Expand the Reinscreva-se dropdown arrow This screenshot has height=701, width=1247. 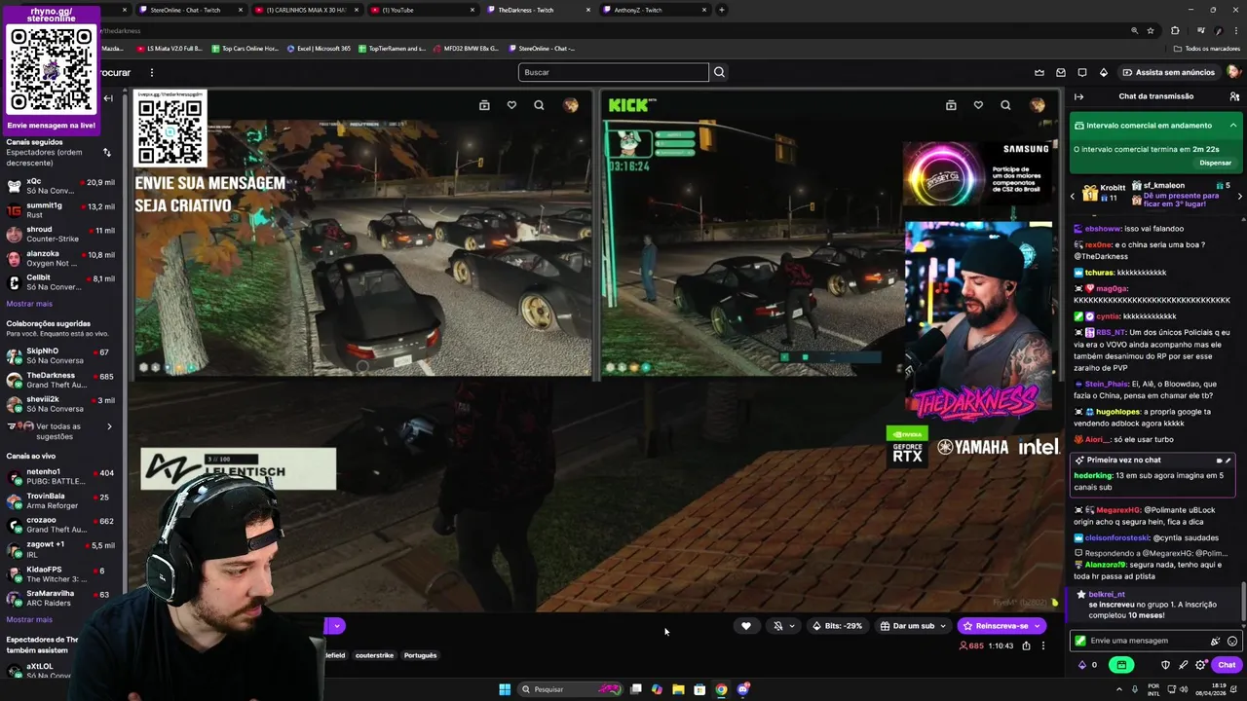point(1039,626)
